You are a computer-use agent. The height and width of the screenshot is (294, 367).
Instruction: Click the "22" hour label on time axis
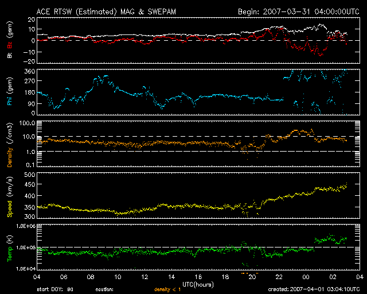point(279,277)
